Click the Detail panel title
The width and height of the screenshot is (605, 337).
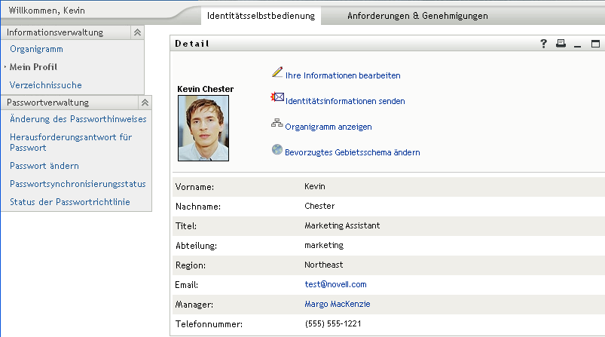coord(192,44)
